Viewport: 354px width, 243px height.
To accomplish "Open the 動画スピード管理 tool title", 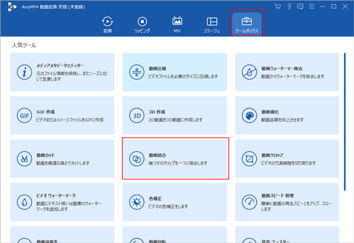I will coord(277,195).
